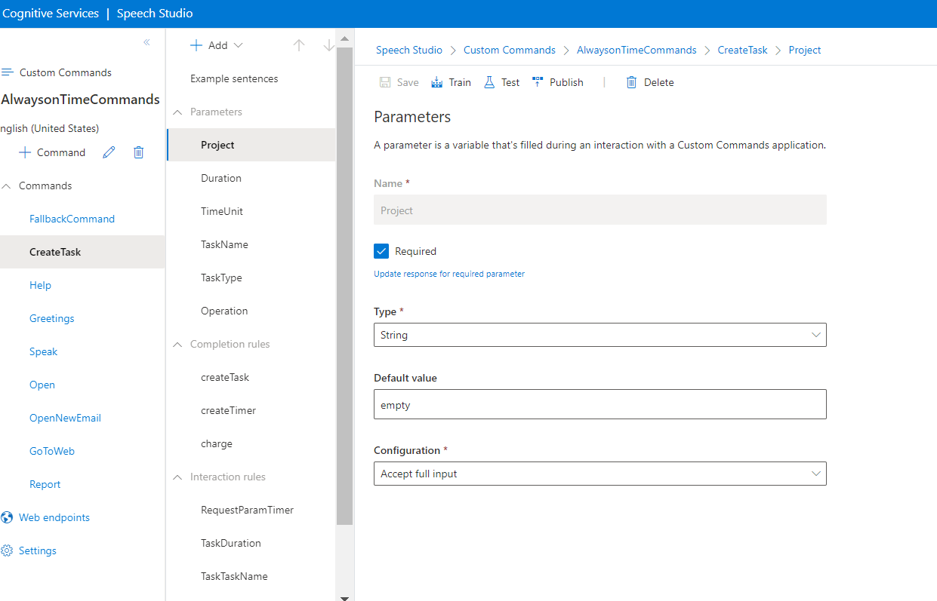Save the Project parameter changes
The image size is (937, 601).
[x=399, y=81]
